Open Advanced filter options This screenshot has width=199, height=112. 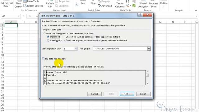(105, 6)
